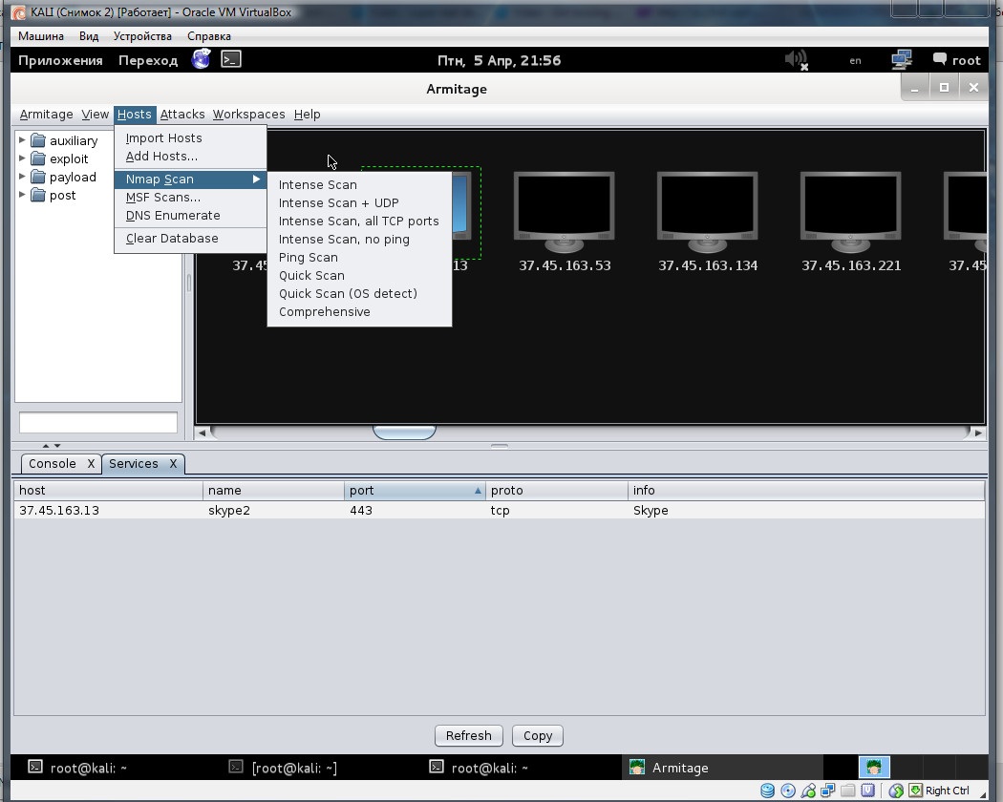
Task: Select host icon 37.45.163.134
Action: [x=708, y=212]
